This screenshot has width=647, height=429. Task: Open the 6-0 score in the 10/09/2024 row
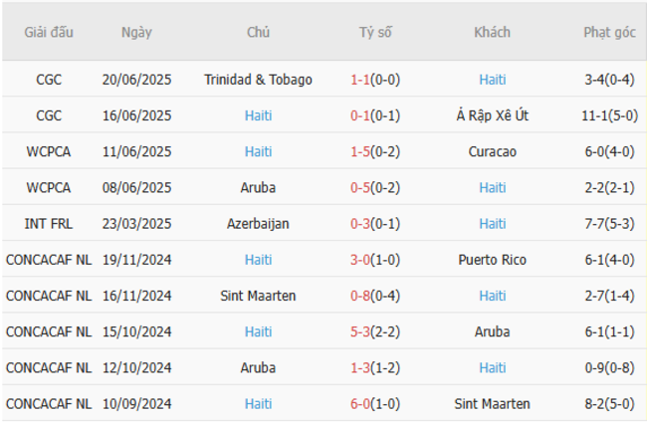(x=360, y=404)
